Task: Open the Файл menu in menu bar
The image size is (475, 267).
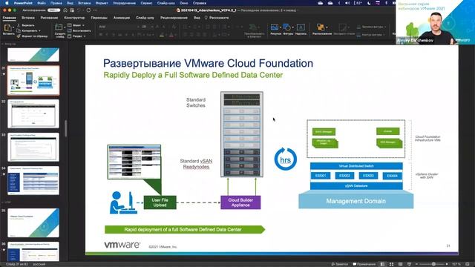Action: 42,3
